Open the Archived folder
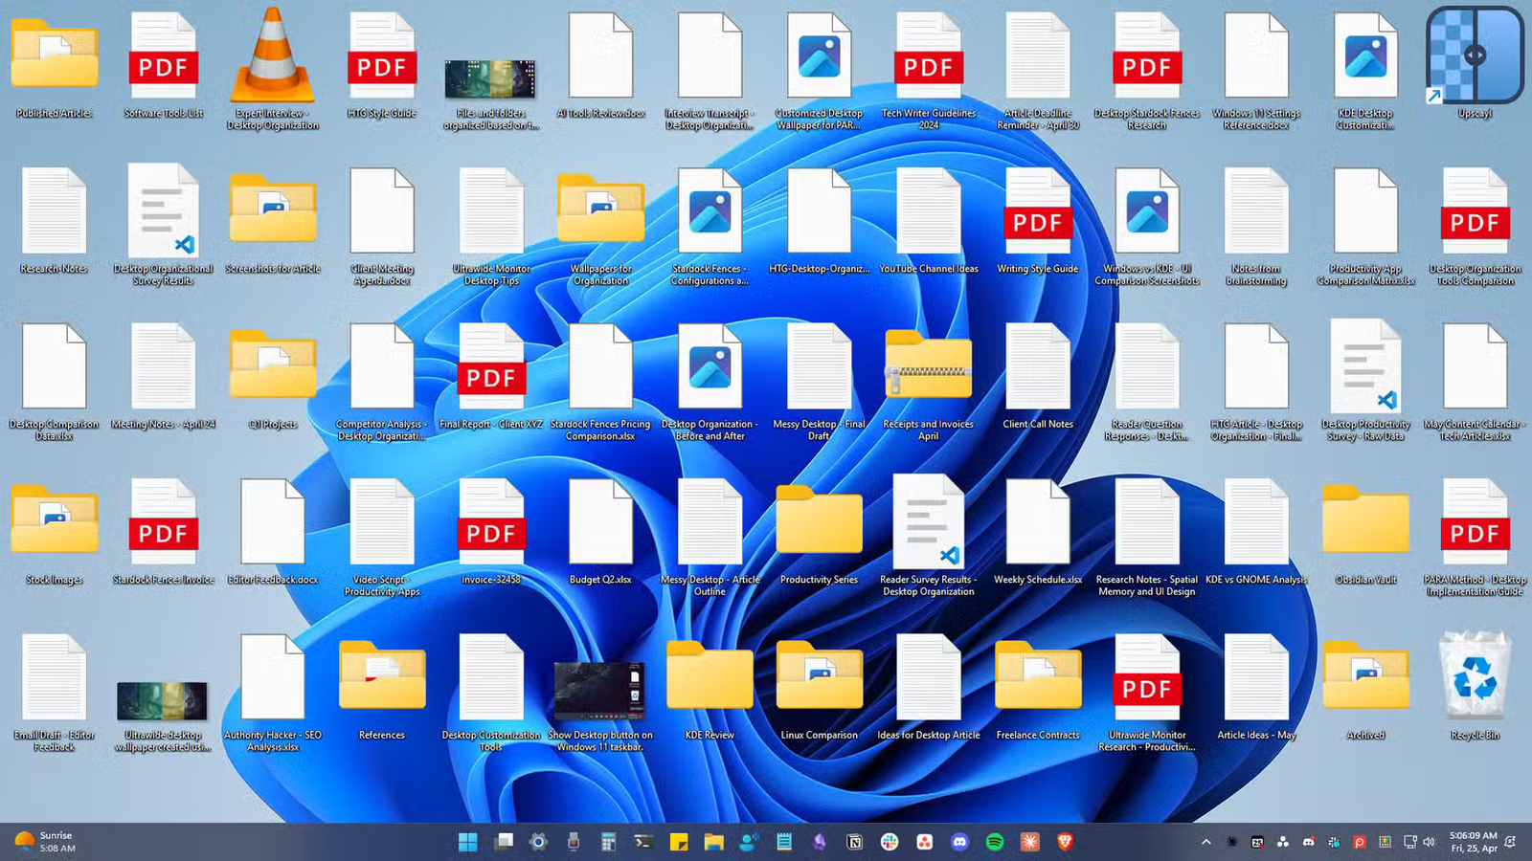 1366,676
